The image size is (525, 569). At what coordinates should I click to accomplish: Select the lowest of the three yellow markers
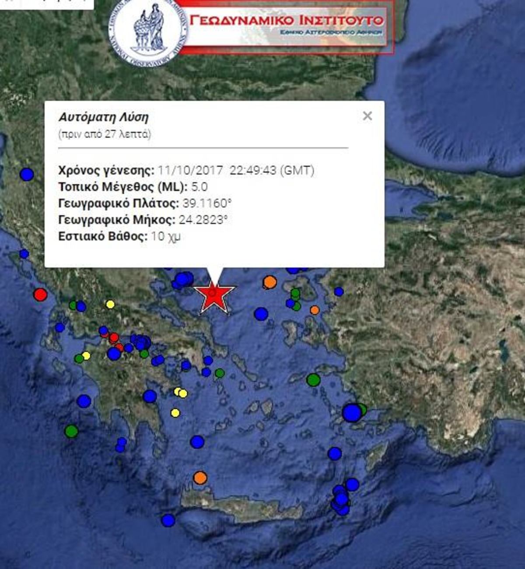pos(175,413)
